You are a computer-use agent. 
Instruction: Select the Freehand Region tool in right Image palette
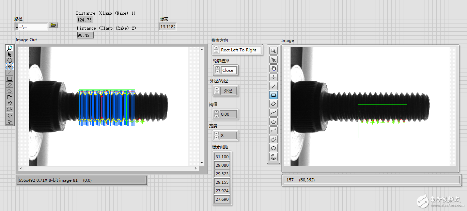point(274,139)
